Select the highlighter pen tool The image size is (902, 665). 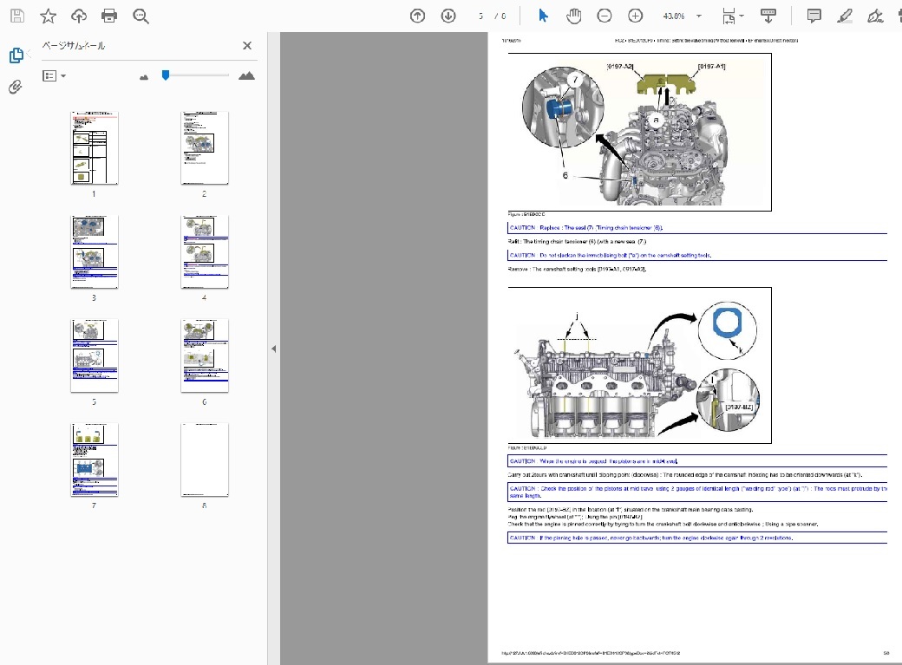click(x=845, y=16)
